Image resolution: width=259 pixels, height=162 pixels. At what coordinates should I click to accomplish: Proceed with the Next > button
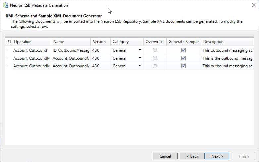(217, 156)
